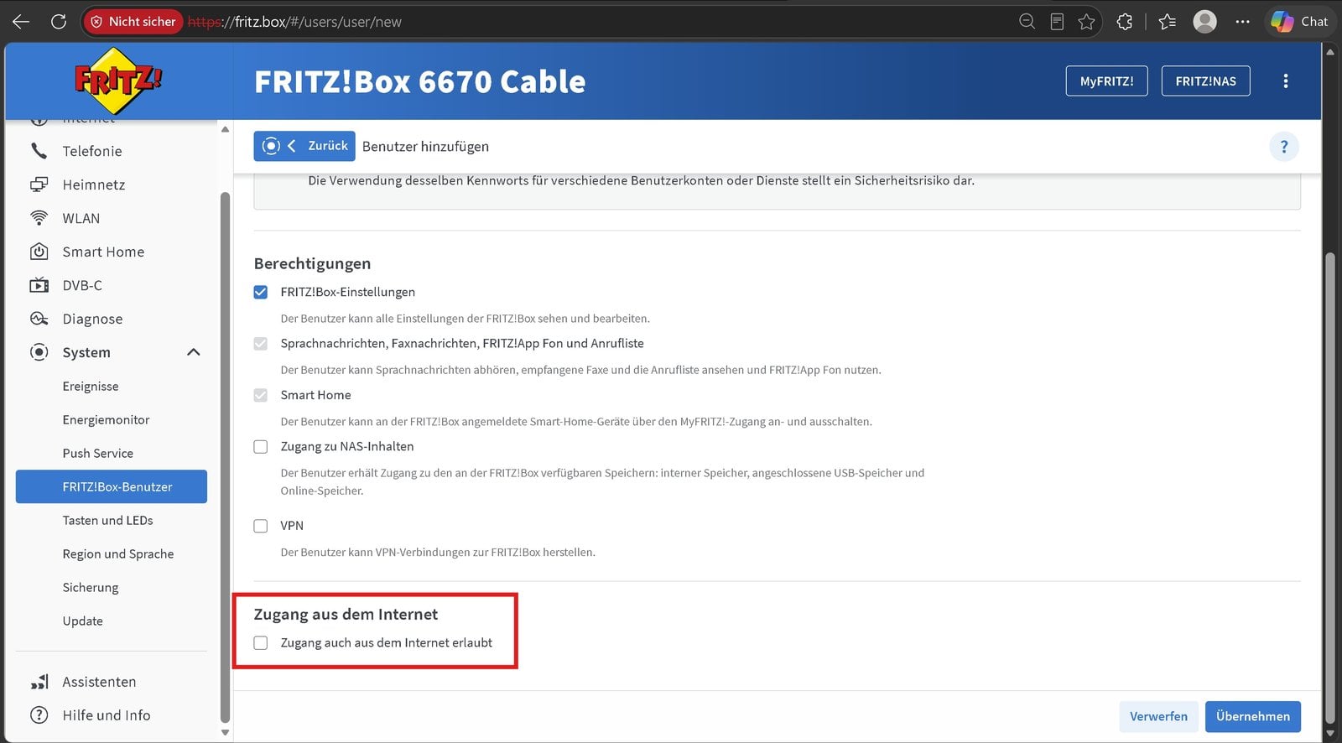Screen dimensions: 1342x743
Task: Click Übernehmen to apply settings
Action: 1253,716
